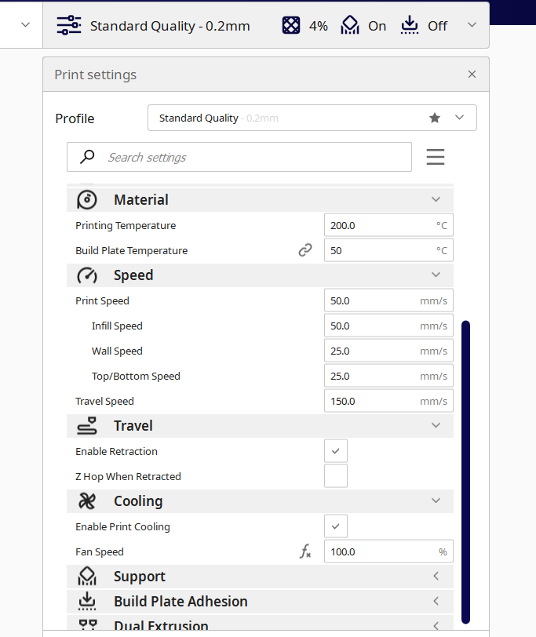This screenshot has width=536, height=637.
Task: Edit the Build Plate Temperature value
Action: (x=388, y=250)
